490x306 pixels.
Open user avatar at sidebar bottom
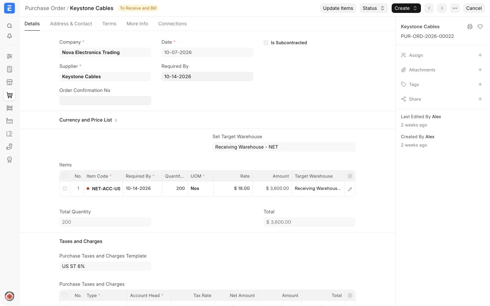click(10, 296)
